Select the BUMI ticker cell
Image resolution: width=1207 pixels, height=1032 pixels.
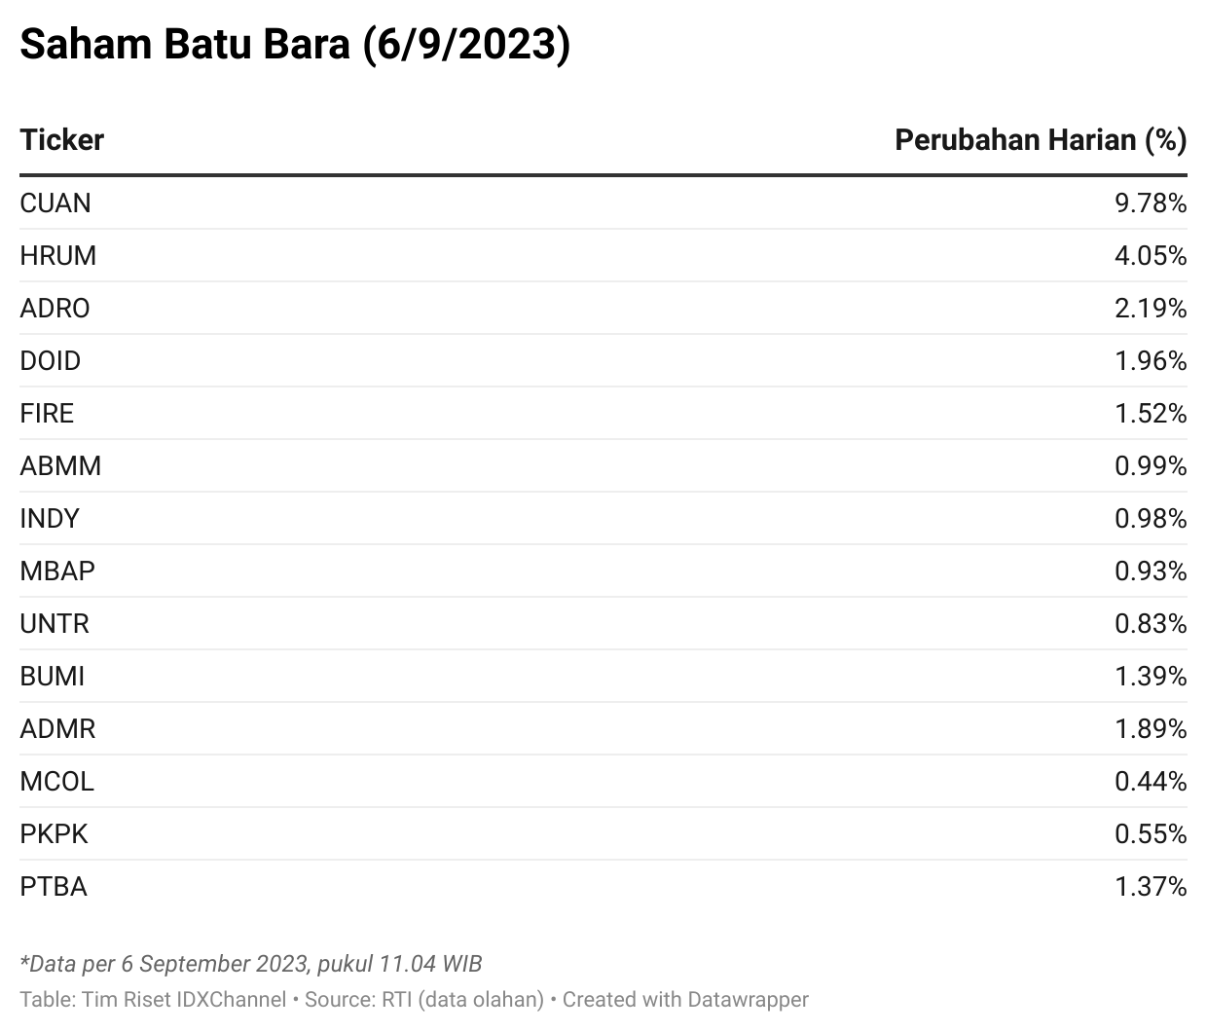(53, 676)
